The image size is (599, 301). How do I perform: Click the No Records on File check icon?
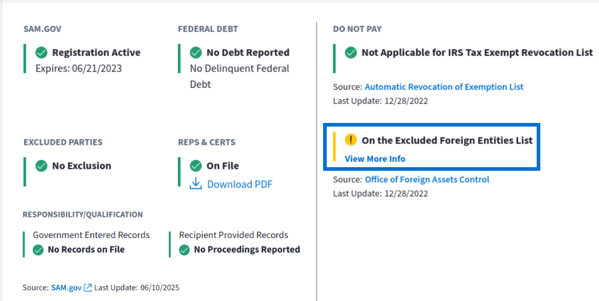click(x=38, y=250)
